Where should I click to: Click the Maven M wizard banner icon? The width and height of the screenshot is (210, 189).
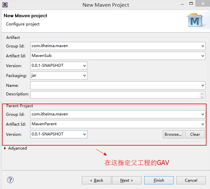tap(195, 20)
